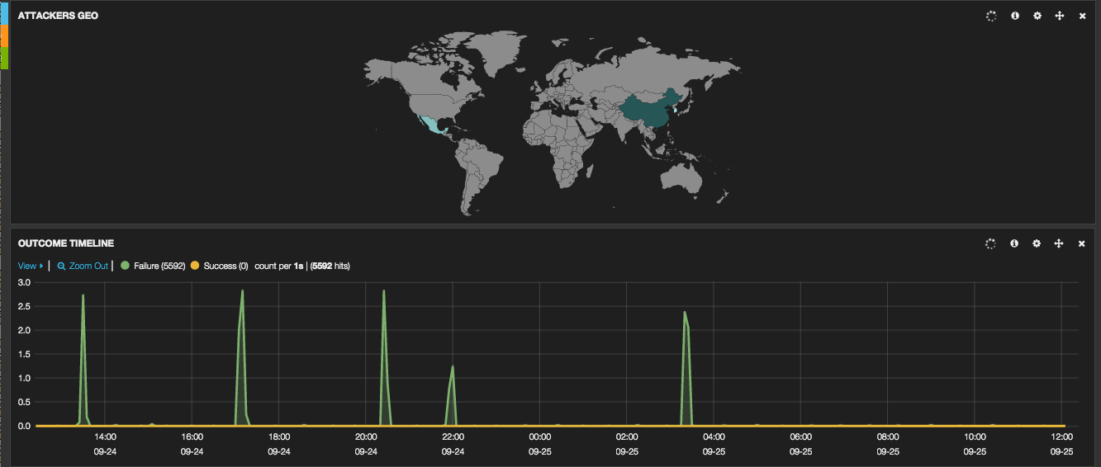Expand the orange row tab on left edge

click(x=4, y=35)
